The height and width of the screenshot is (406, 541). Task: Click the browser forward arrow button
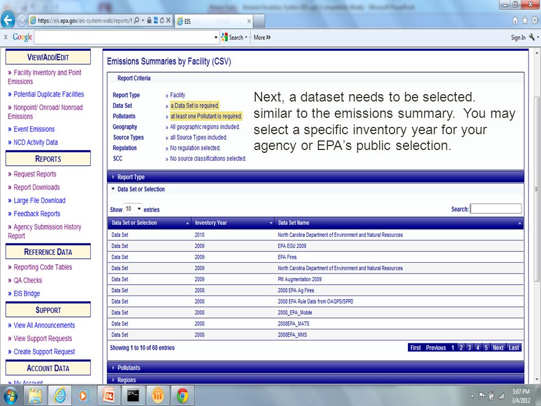[21, 20]
